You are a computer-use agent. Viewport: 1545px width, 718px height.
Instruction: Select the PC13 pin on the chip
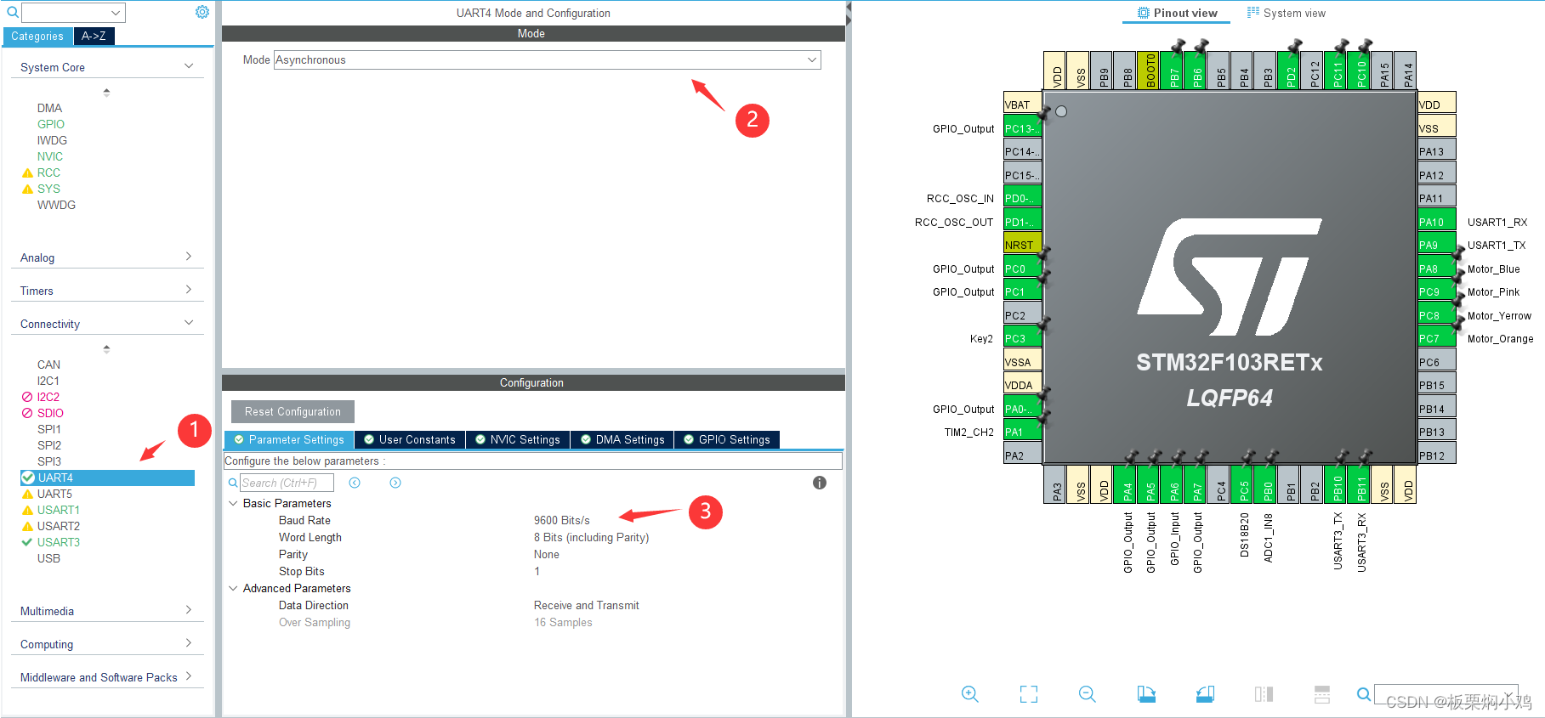pos(1022,128)
